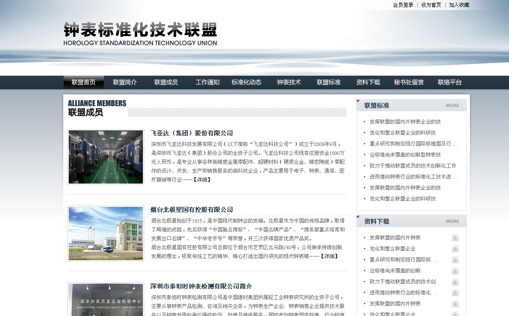
Task: Click 【详细】 link for 飞亚达 description
Action: pos(202,180)
